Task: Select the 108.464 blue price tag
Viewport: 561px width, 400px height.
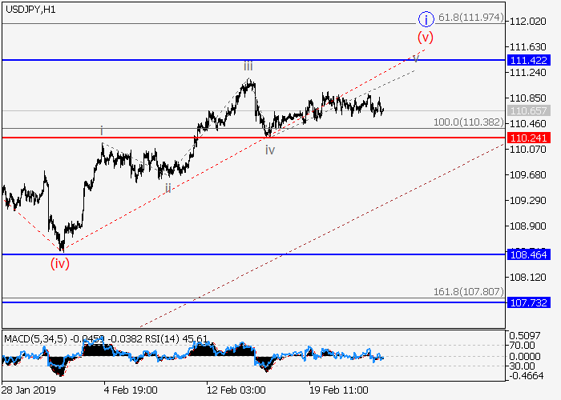Action: click(x=528, y=254)
